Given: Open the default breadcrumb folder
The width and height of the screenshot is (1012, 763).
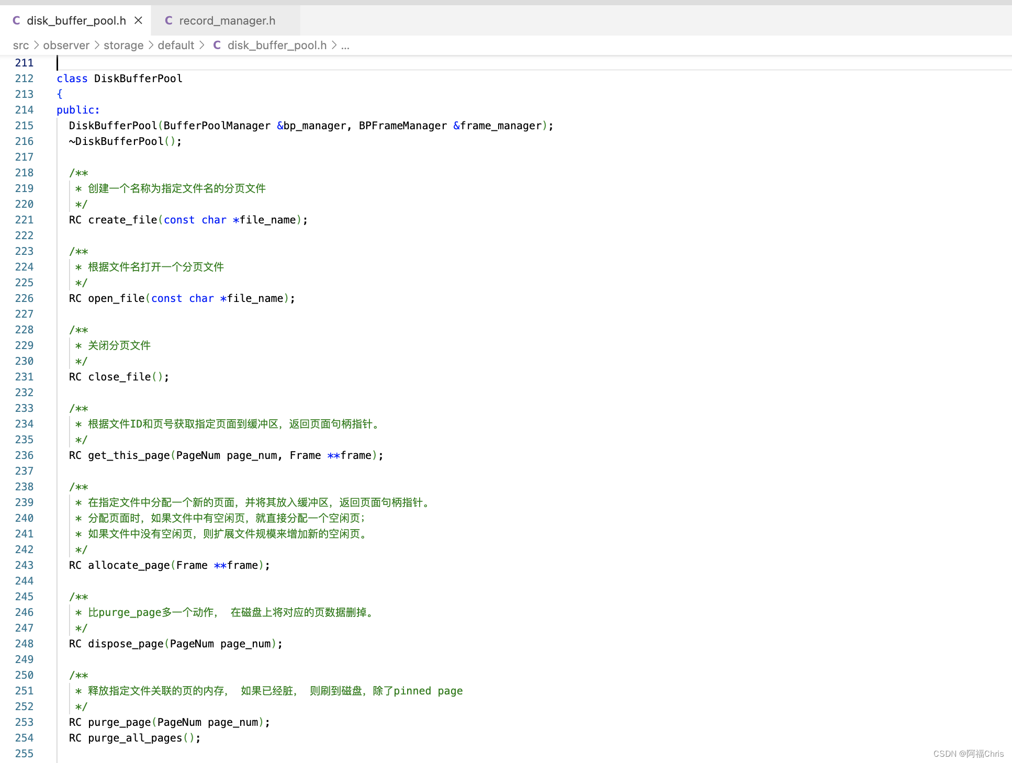Looking at the screenshot, I should tap(176, 46).
